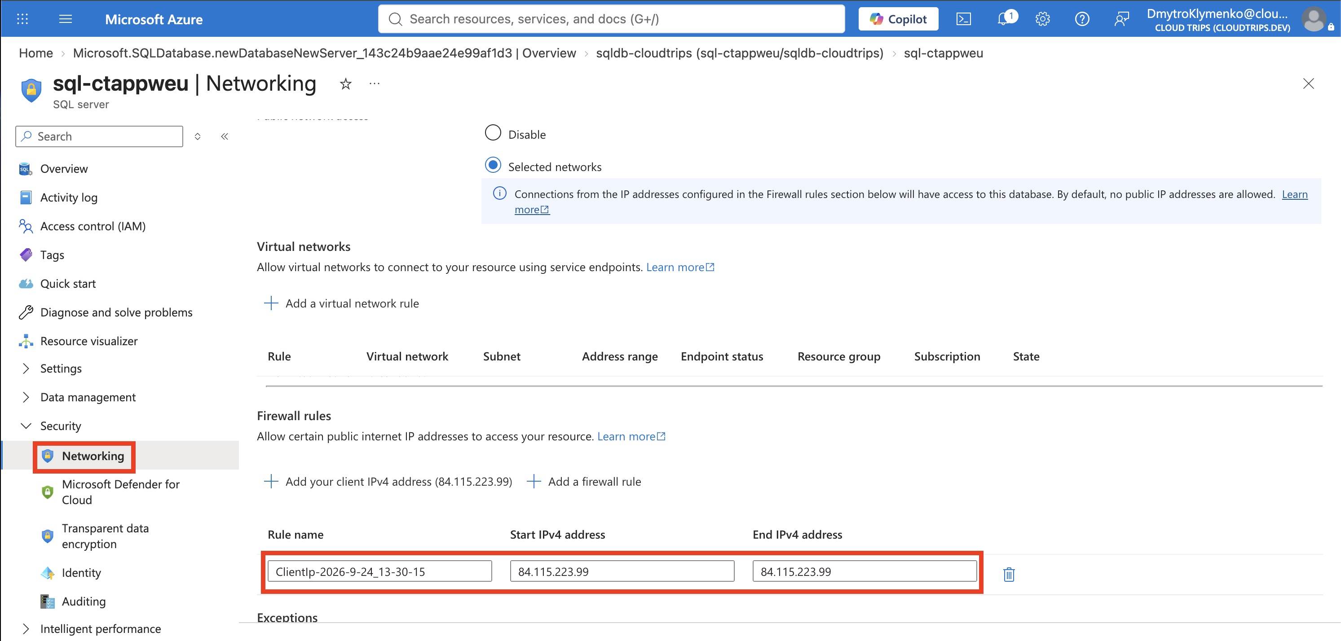This screenshot has width=1341, height=641.
Task: Edit the Start IPv4 address field
Action: 622,571
